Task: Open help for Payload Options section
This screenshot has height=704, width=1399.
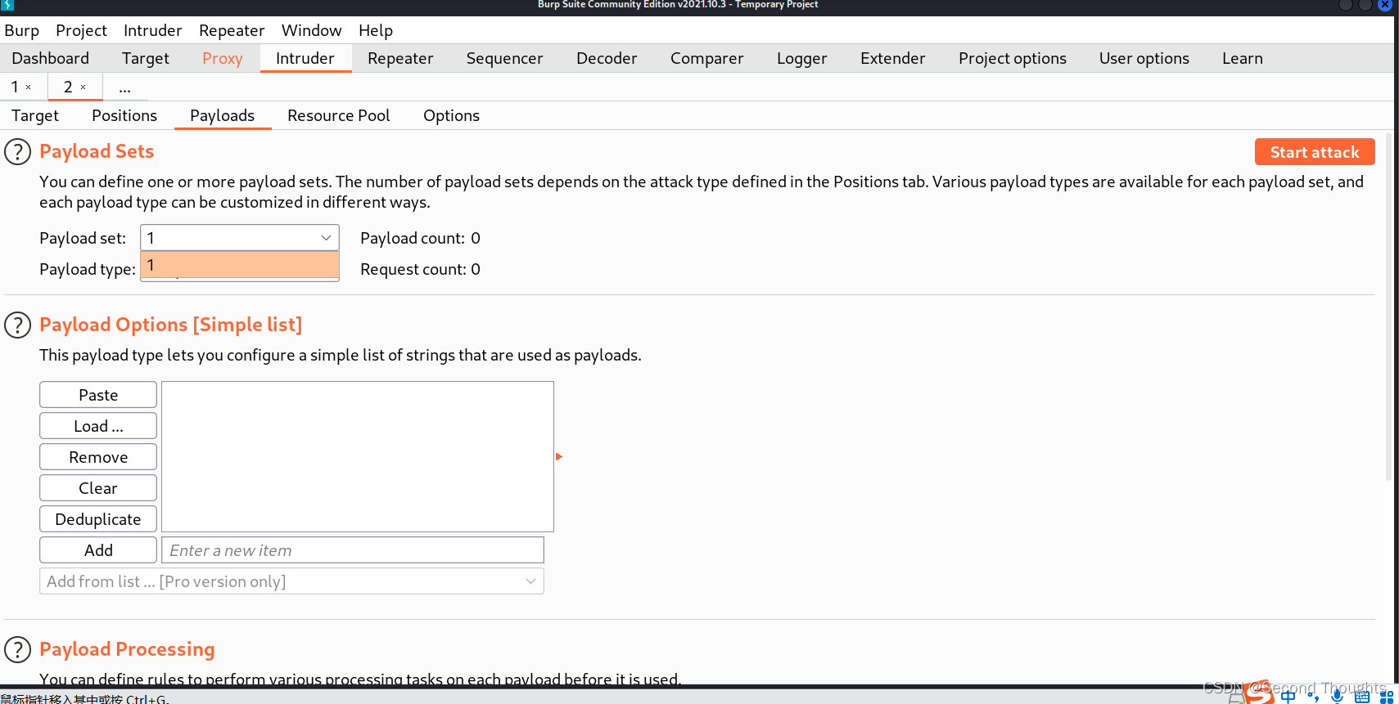Action: point(18,325)
